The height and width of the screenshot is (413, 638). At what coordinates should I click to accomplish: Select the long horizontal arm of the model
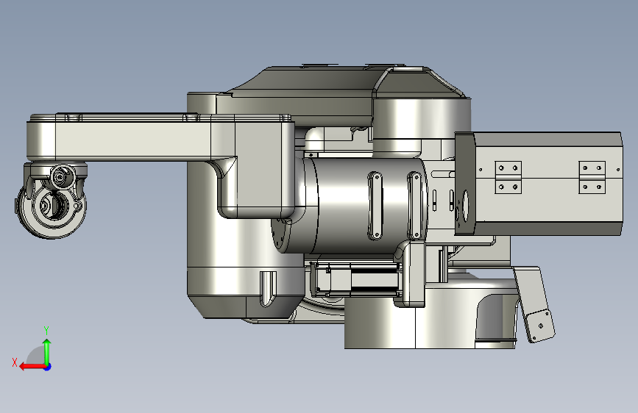(x=134, y=138)
